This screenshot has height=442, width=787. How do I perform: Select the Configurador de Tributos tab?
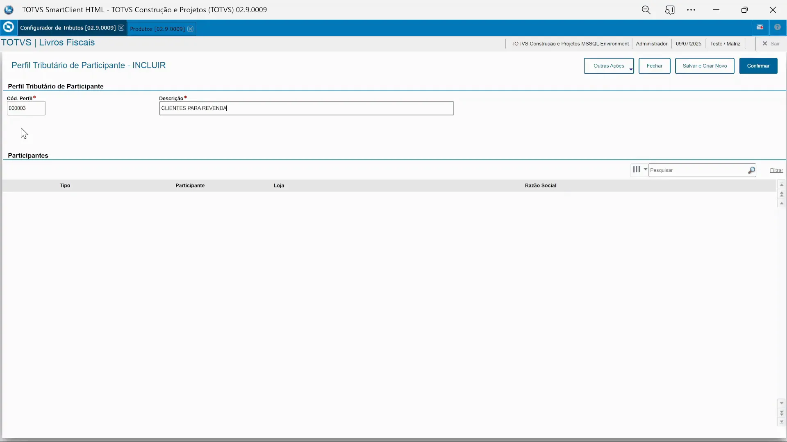click(68, 28)
